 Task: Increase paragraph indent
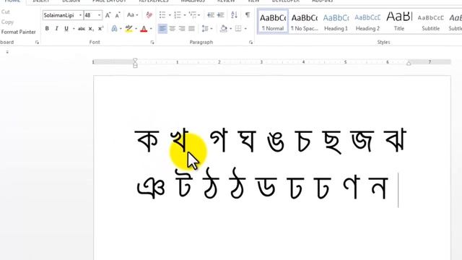pos(221,15)
